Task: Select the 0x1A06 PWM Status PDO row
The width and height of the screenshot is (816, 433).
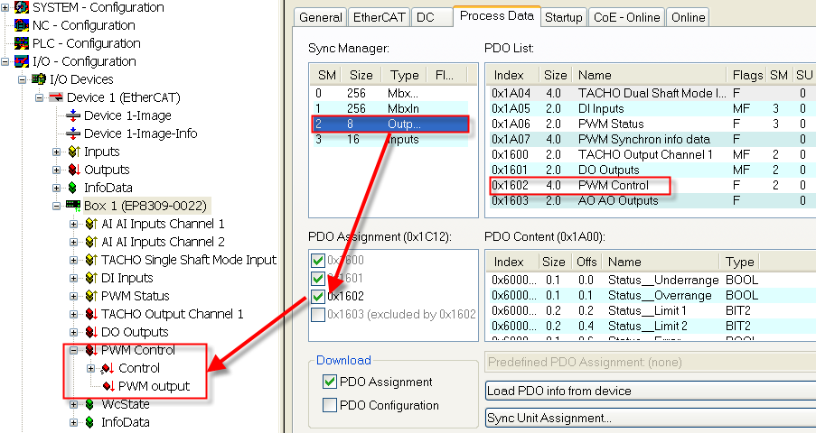Action: (x=651, y=124)
